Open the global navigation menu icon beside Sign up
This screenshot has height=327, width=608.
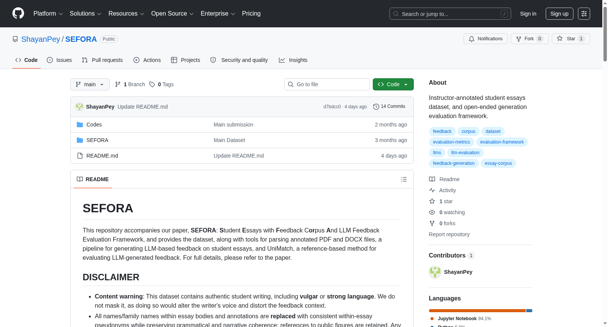584,14
